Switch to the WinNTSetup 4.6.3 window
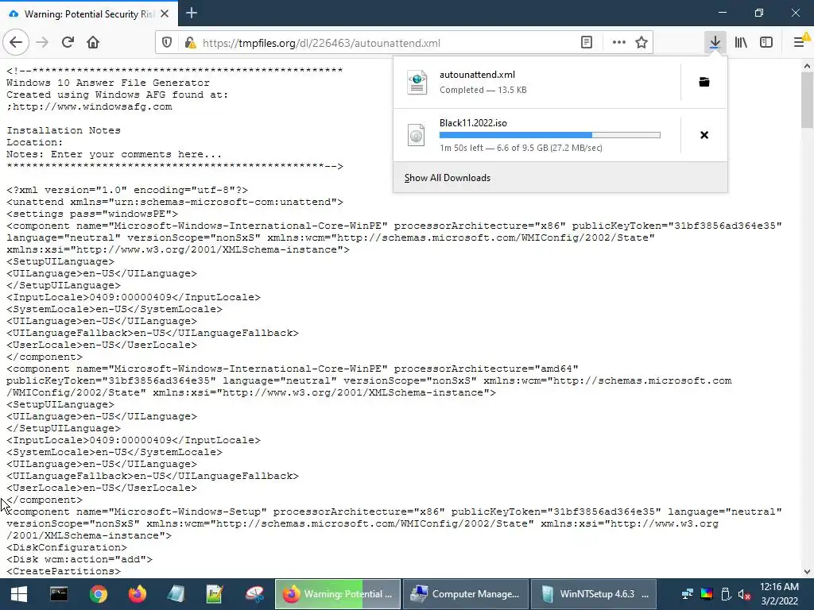 coord(594,594)
